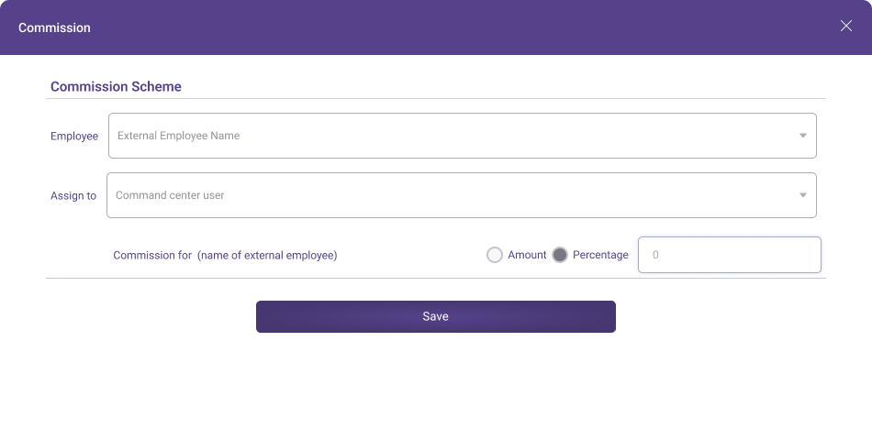This screenshot has height=440, width=872.
Task: Select the Percentage radio button
Action: pos(560,255)
